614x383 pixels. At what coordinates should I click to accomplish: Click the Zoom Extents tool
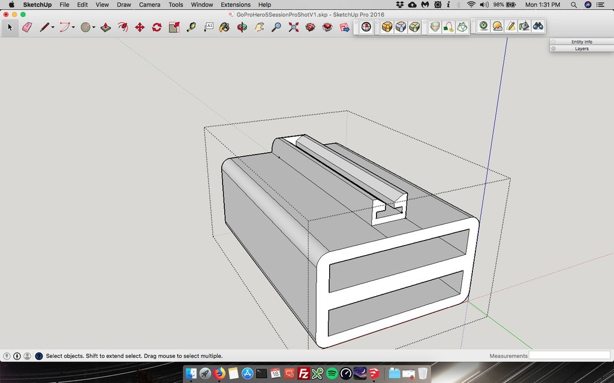click(x=293, y=27)
